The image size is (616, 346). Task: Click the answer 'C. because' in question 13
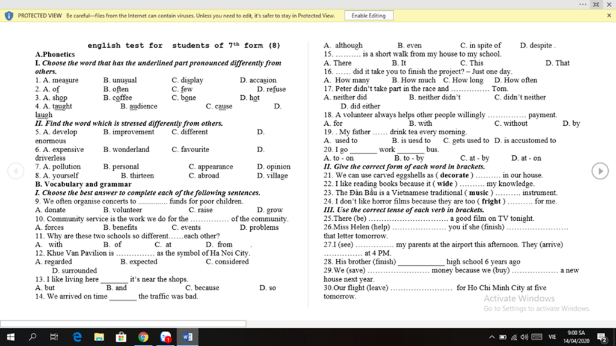(202, 288)
